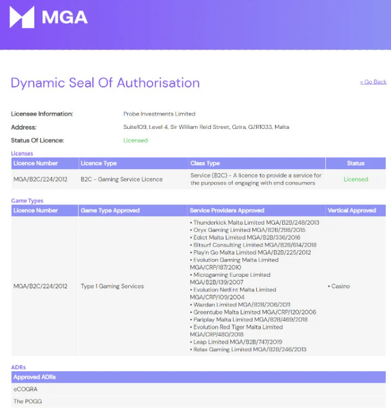391x415 pixels.
Task: Click Edict Malta Limited provider entry
Action: point(245,238)
